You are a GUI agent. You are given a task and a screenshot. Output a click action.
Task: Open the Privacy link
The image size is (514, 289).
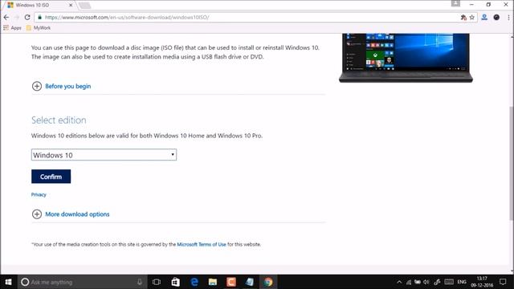point(39,194)
